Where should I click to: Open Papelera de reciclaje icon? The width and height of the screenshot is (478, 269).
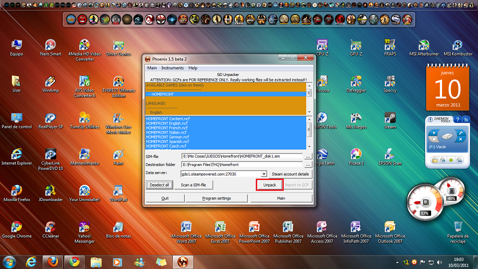point(458,232)
